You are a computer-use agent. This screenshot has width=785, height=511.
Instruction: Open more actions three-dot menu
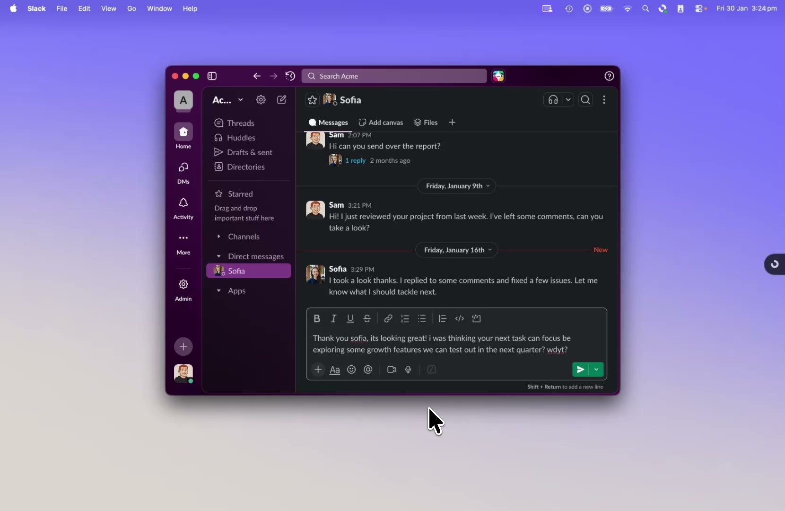[x=604, y=100]
